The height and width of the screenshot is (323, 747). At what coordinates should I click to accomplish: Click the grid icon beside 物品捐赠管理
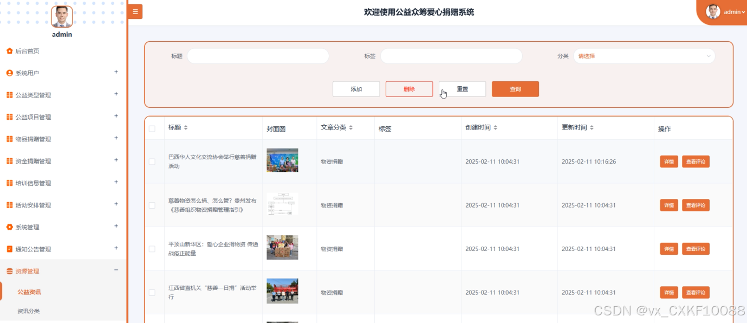point(9,139)
